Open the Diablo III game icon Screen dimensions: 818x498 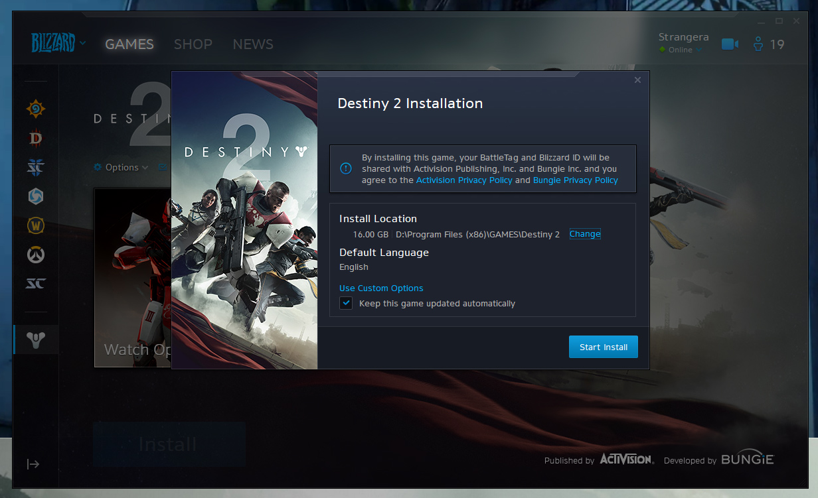point(36,138)
